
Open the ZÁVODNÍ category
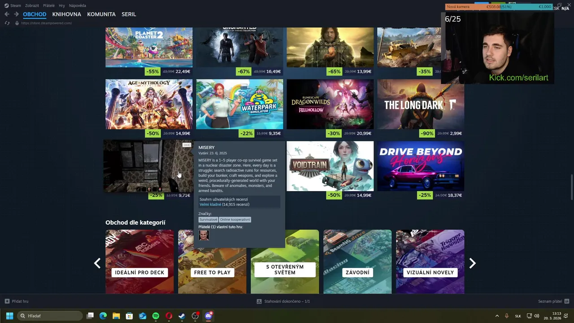pyautogui.click(x=357, y=262)
